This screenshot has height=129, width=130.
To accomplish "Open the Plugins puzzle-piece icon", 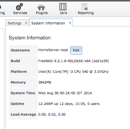I will [41, 7].
